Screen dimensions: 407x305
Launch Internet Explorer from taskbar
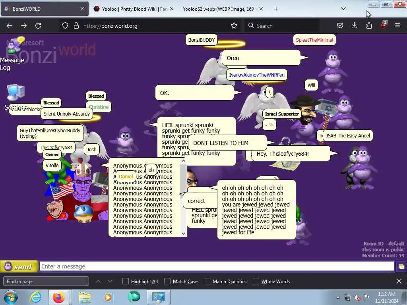35,297
